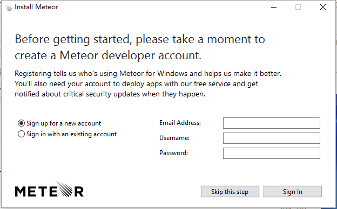Click the Skip this step button
Screen dimensions: 337x209
click(230, 191)
